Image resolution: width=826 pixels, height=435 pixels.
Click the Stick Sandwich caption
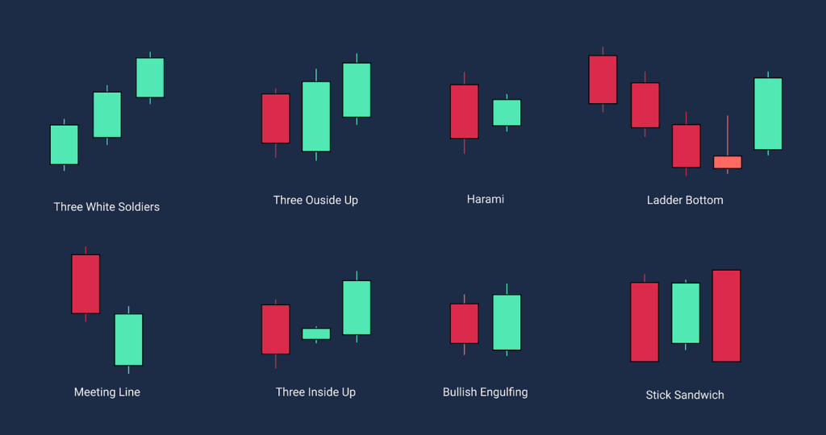click(685, 395)
